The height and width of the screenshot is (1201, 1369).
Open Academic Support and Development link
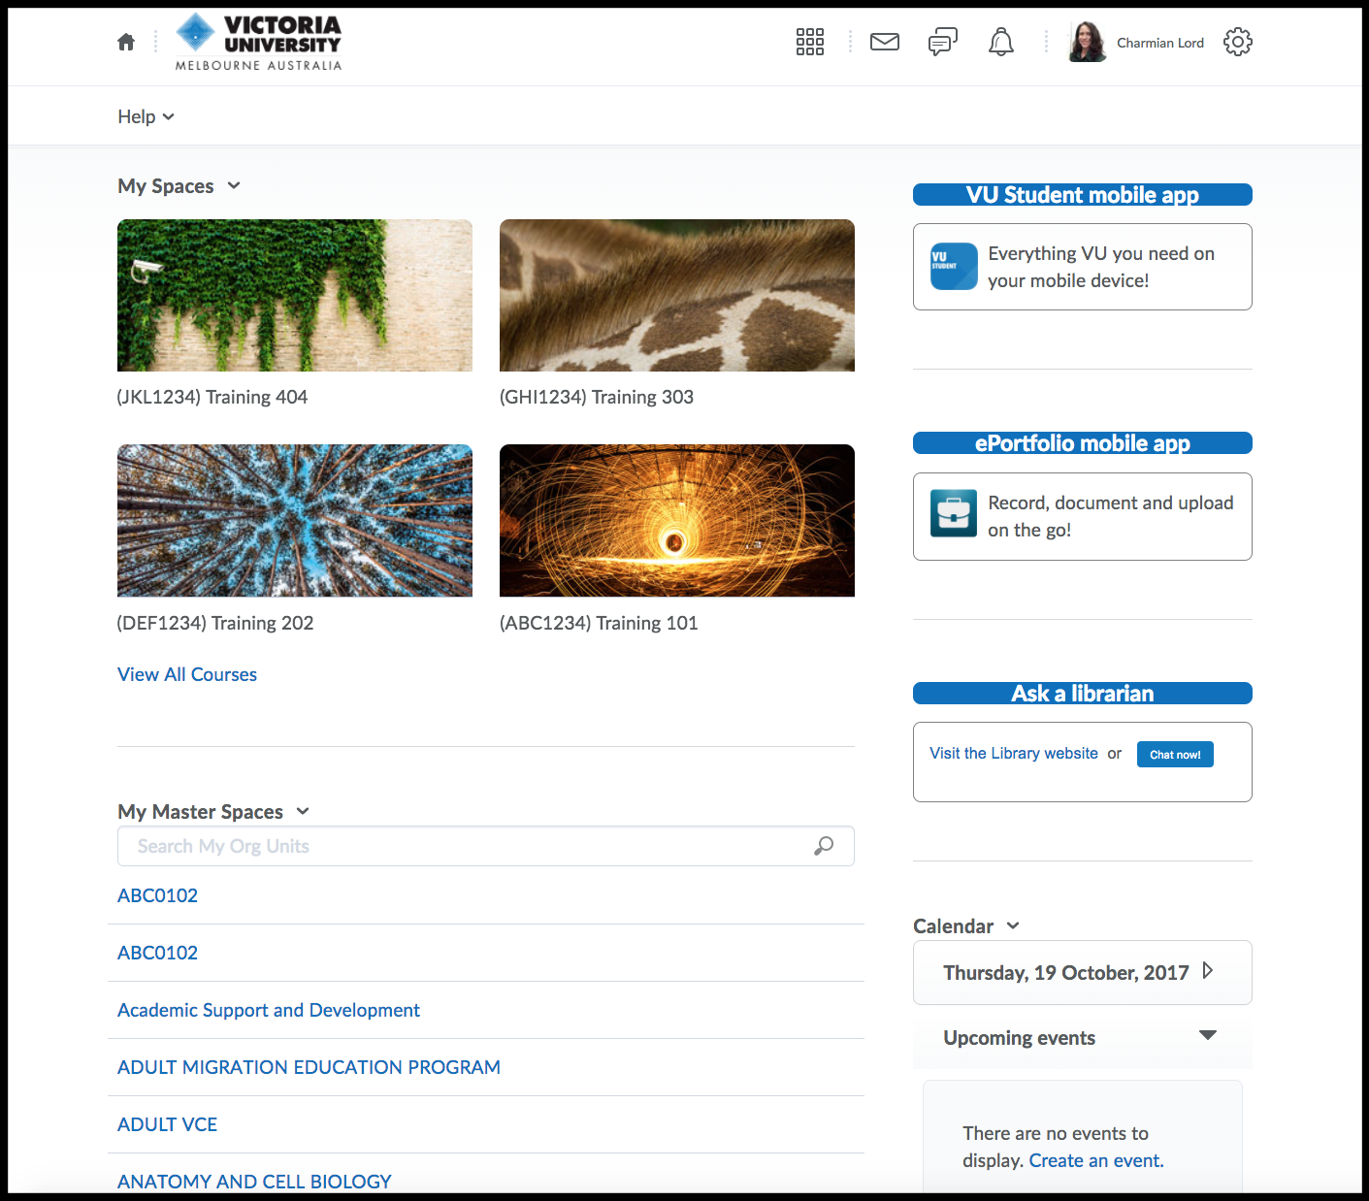[269, 1010]
